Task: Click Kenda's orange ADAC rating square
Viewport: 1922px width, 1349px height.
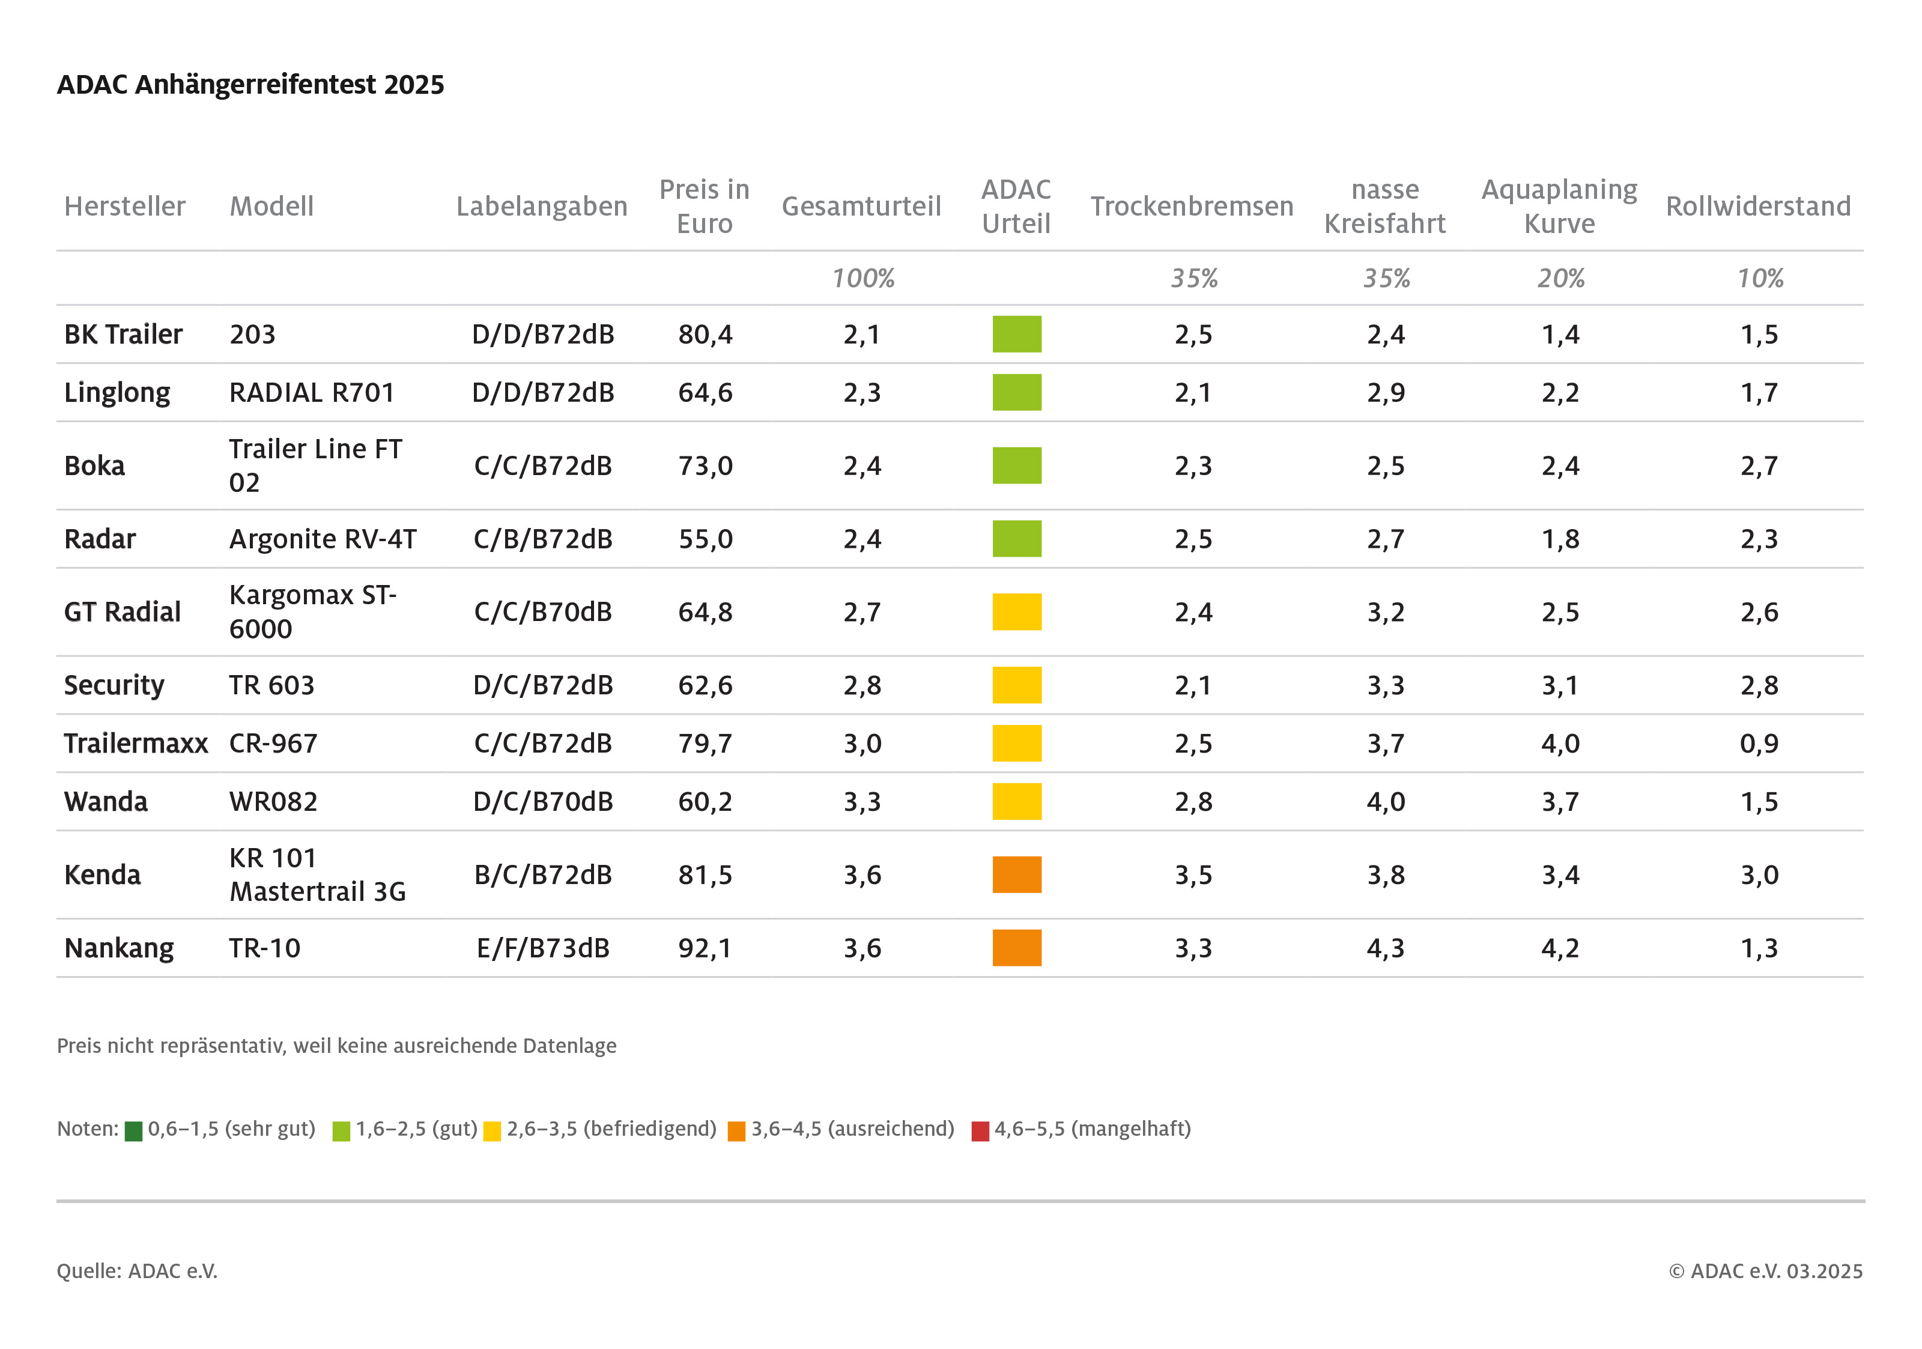Action: pos(1016,875)
